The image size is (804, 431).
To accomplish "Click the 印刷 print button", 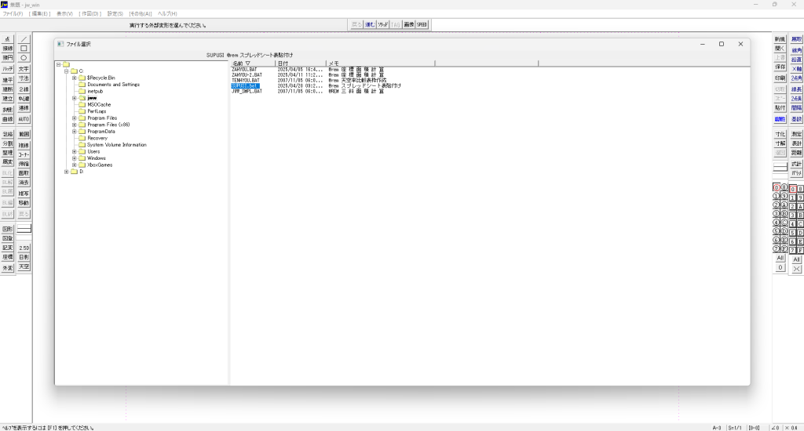I will (780, 78).
